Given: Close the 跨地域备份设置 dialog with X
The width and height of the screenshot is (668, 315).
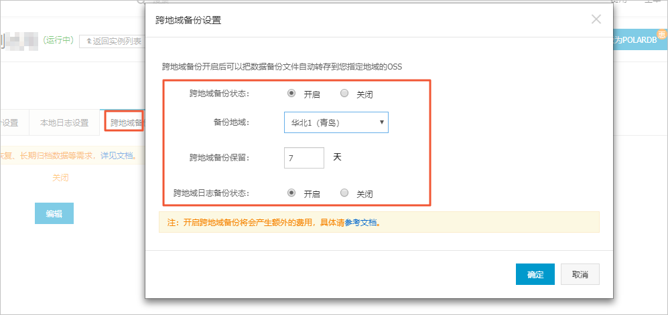Looking at the screenshot, I should (596, 19).
